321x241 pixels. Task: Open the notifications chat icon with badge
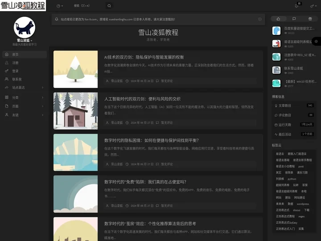pyautogui.click(x=296, y=6)
